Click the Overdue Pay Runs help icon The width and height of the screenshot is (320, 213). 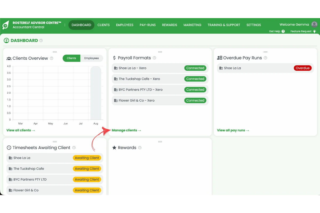tap(265, 58)
